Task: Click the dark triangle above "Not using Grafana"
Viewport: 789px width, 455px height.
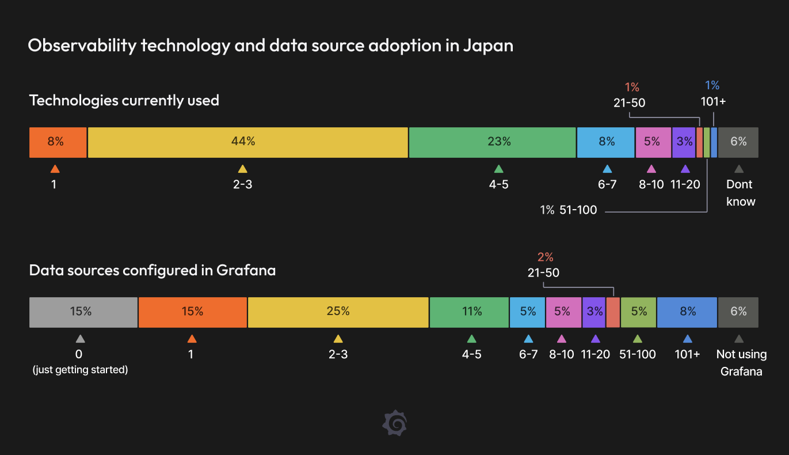Action: [739, 339]
